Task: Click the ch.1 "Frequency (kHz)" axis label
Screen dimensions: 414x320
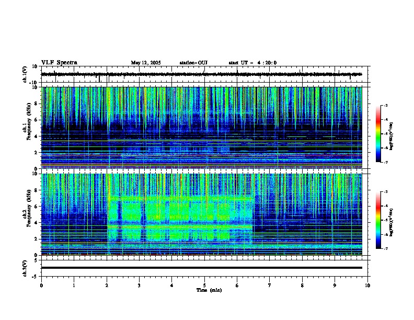Action: 29,121
